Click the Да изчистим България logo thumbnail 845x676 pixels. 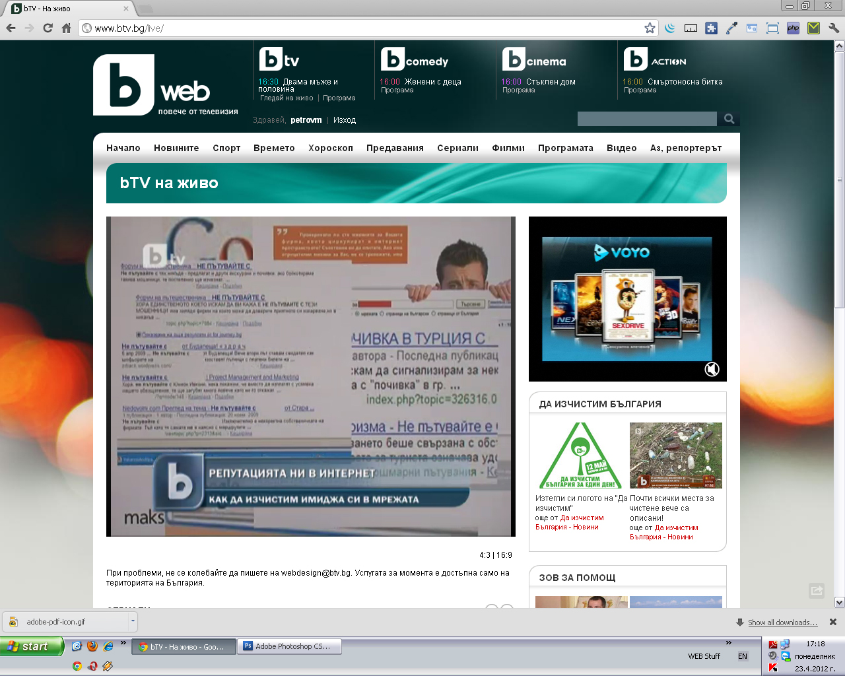coord(581,456)
